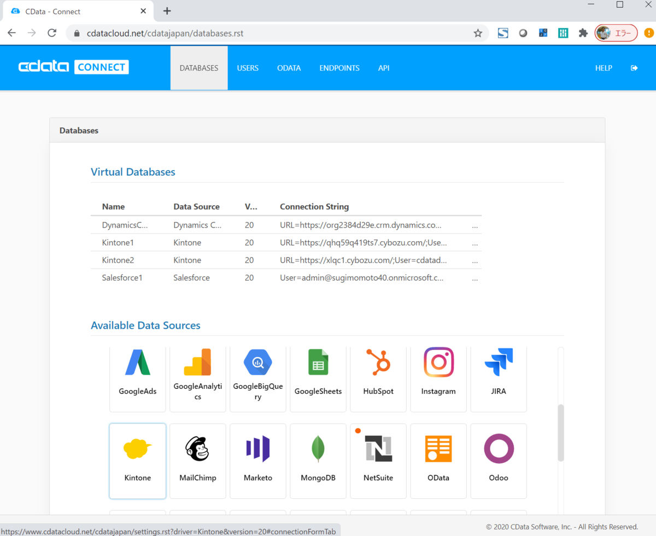Open the ellipsis menu for Kintone1

[475, 243]
